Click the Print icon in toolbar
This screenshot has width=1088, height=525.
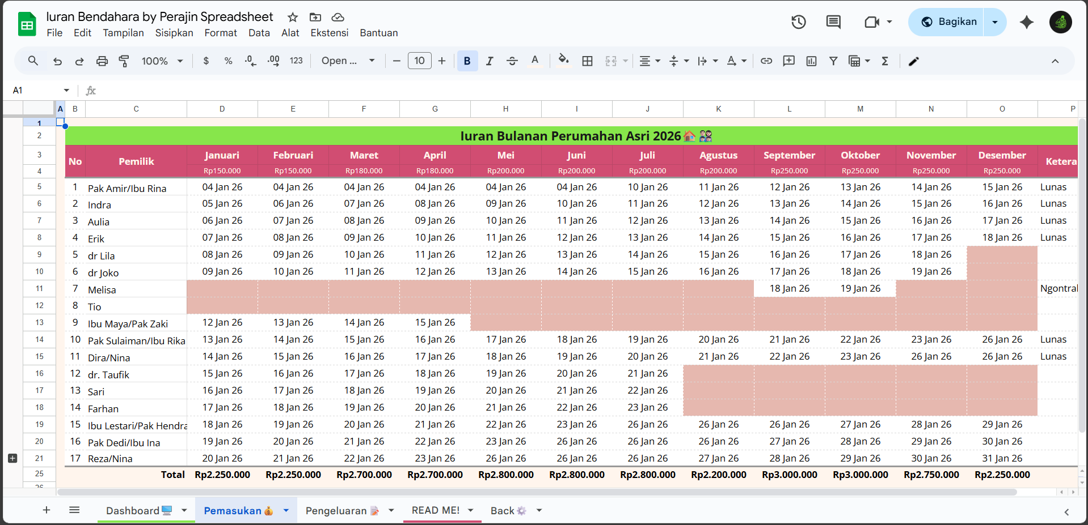[x=102, y=61]
